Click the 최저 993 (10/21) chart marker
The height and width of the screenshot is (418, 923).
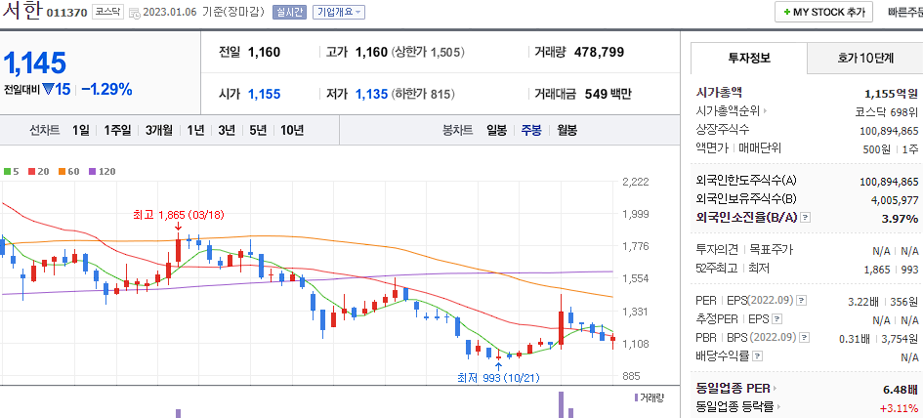click(x=498, y=377)
